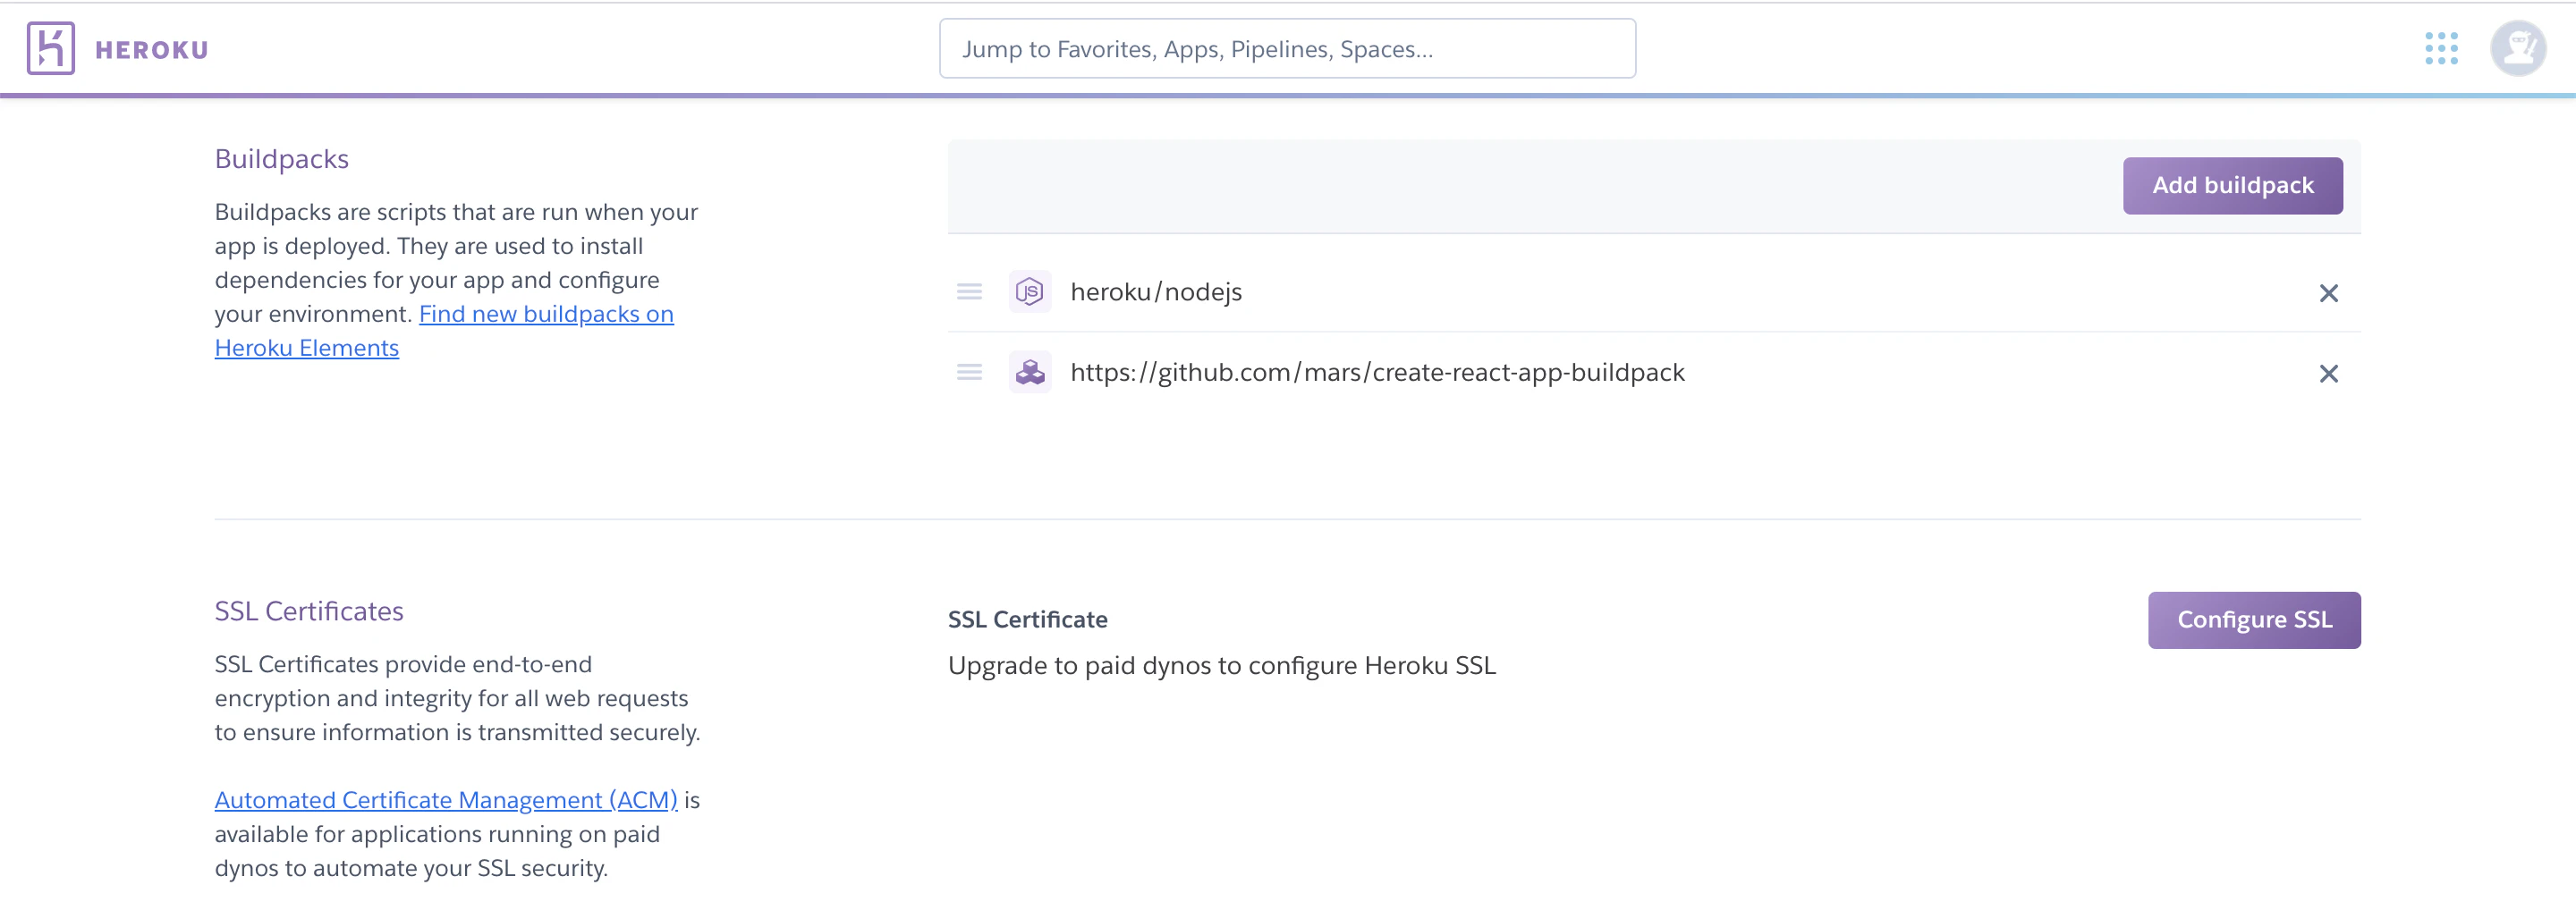
Task: Remove the heroku/nodejs buildpack
Action: (x=2329, y=292)
